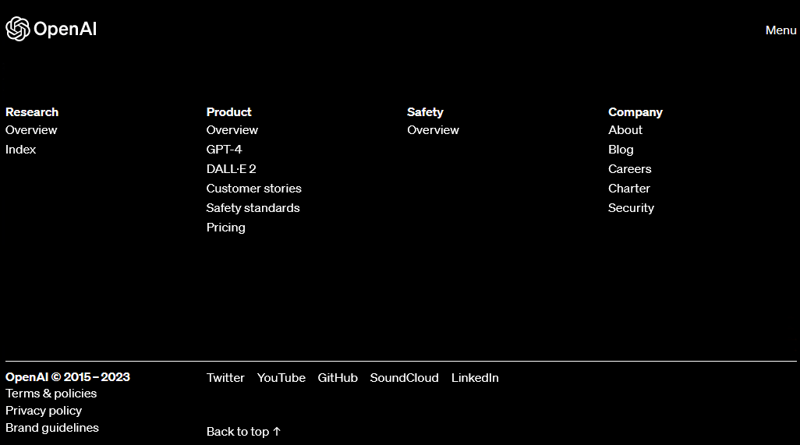Read the Privacy policy
The height and width of the screenshot is (445, 800).
[44, 411]
